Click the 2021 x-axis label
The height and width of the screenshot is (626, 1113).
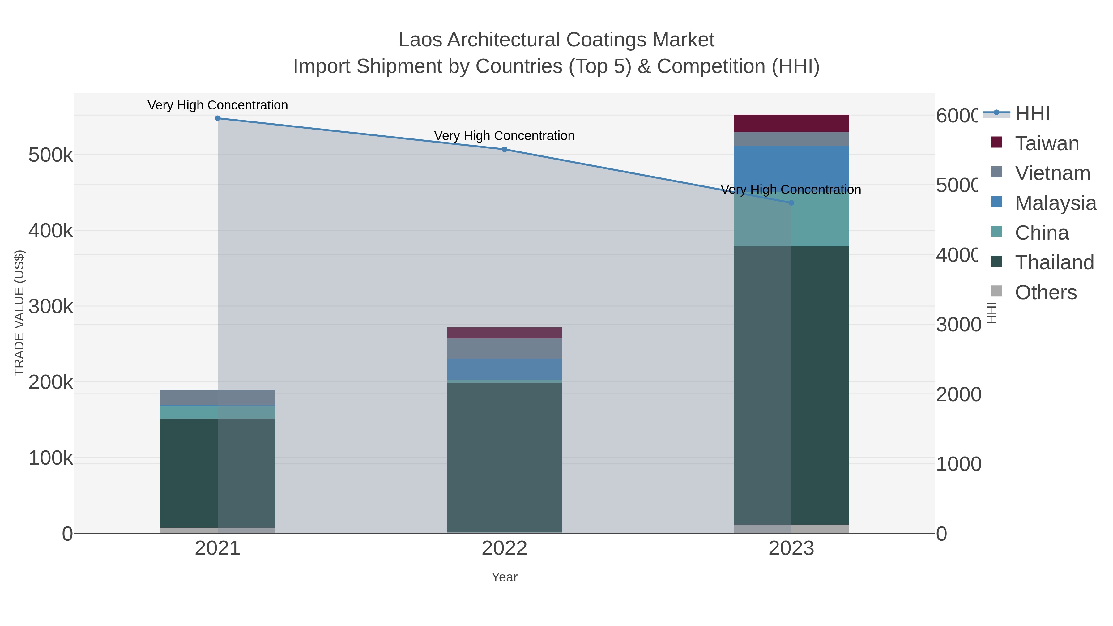218,549
